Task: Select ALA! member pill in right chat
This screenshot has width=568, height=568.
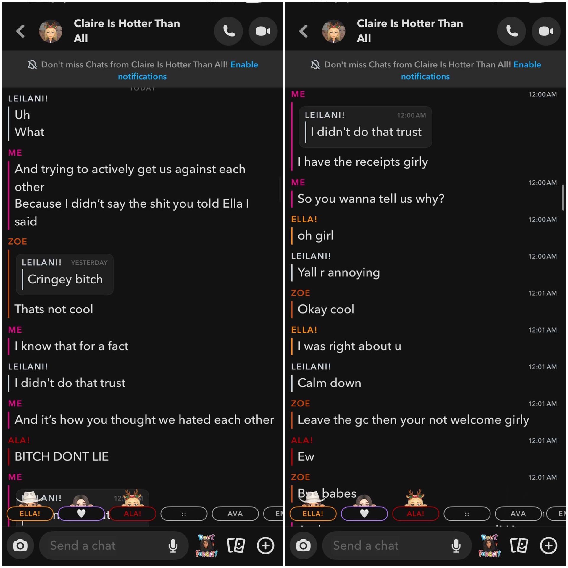Action: point(415,514)
